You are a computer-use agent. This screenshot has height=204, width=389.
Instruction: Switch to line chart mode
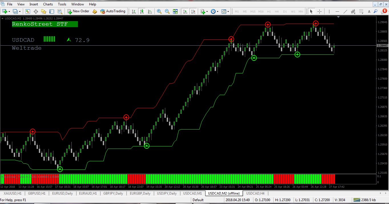[150, 11]
